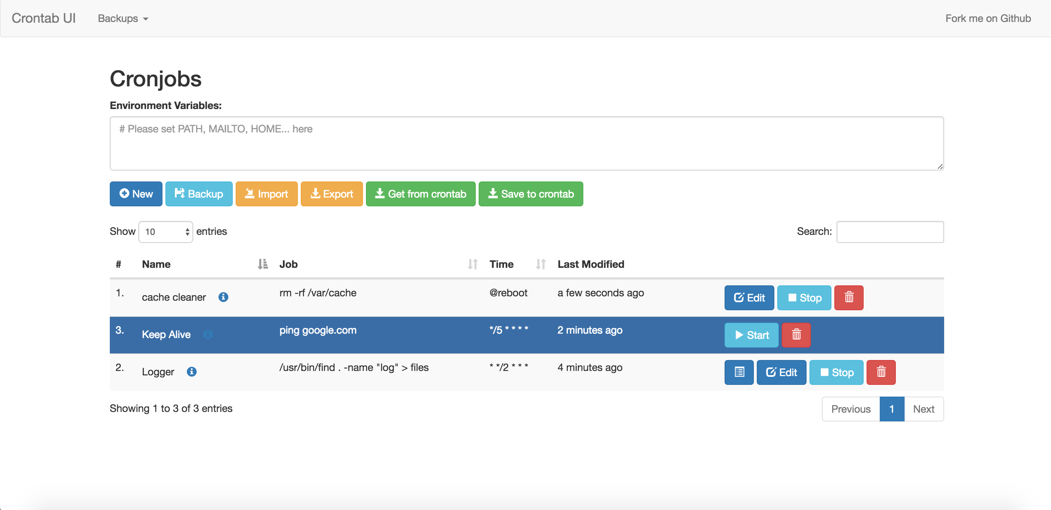Delete the Keep Alive job
Screen dimensions: 1051x510
pos(796,335)
